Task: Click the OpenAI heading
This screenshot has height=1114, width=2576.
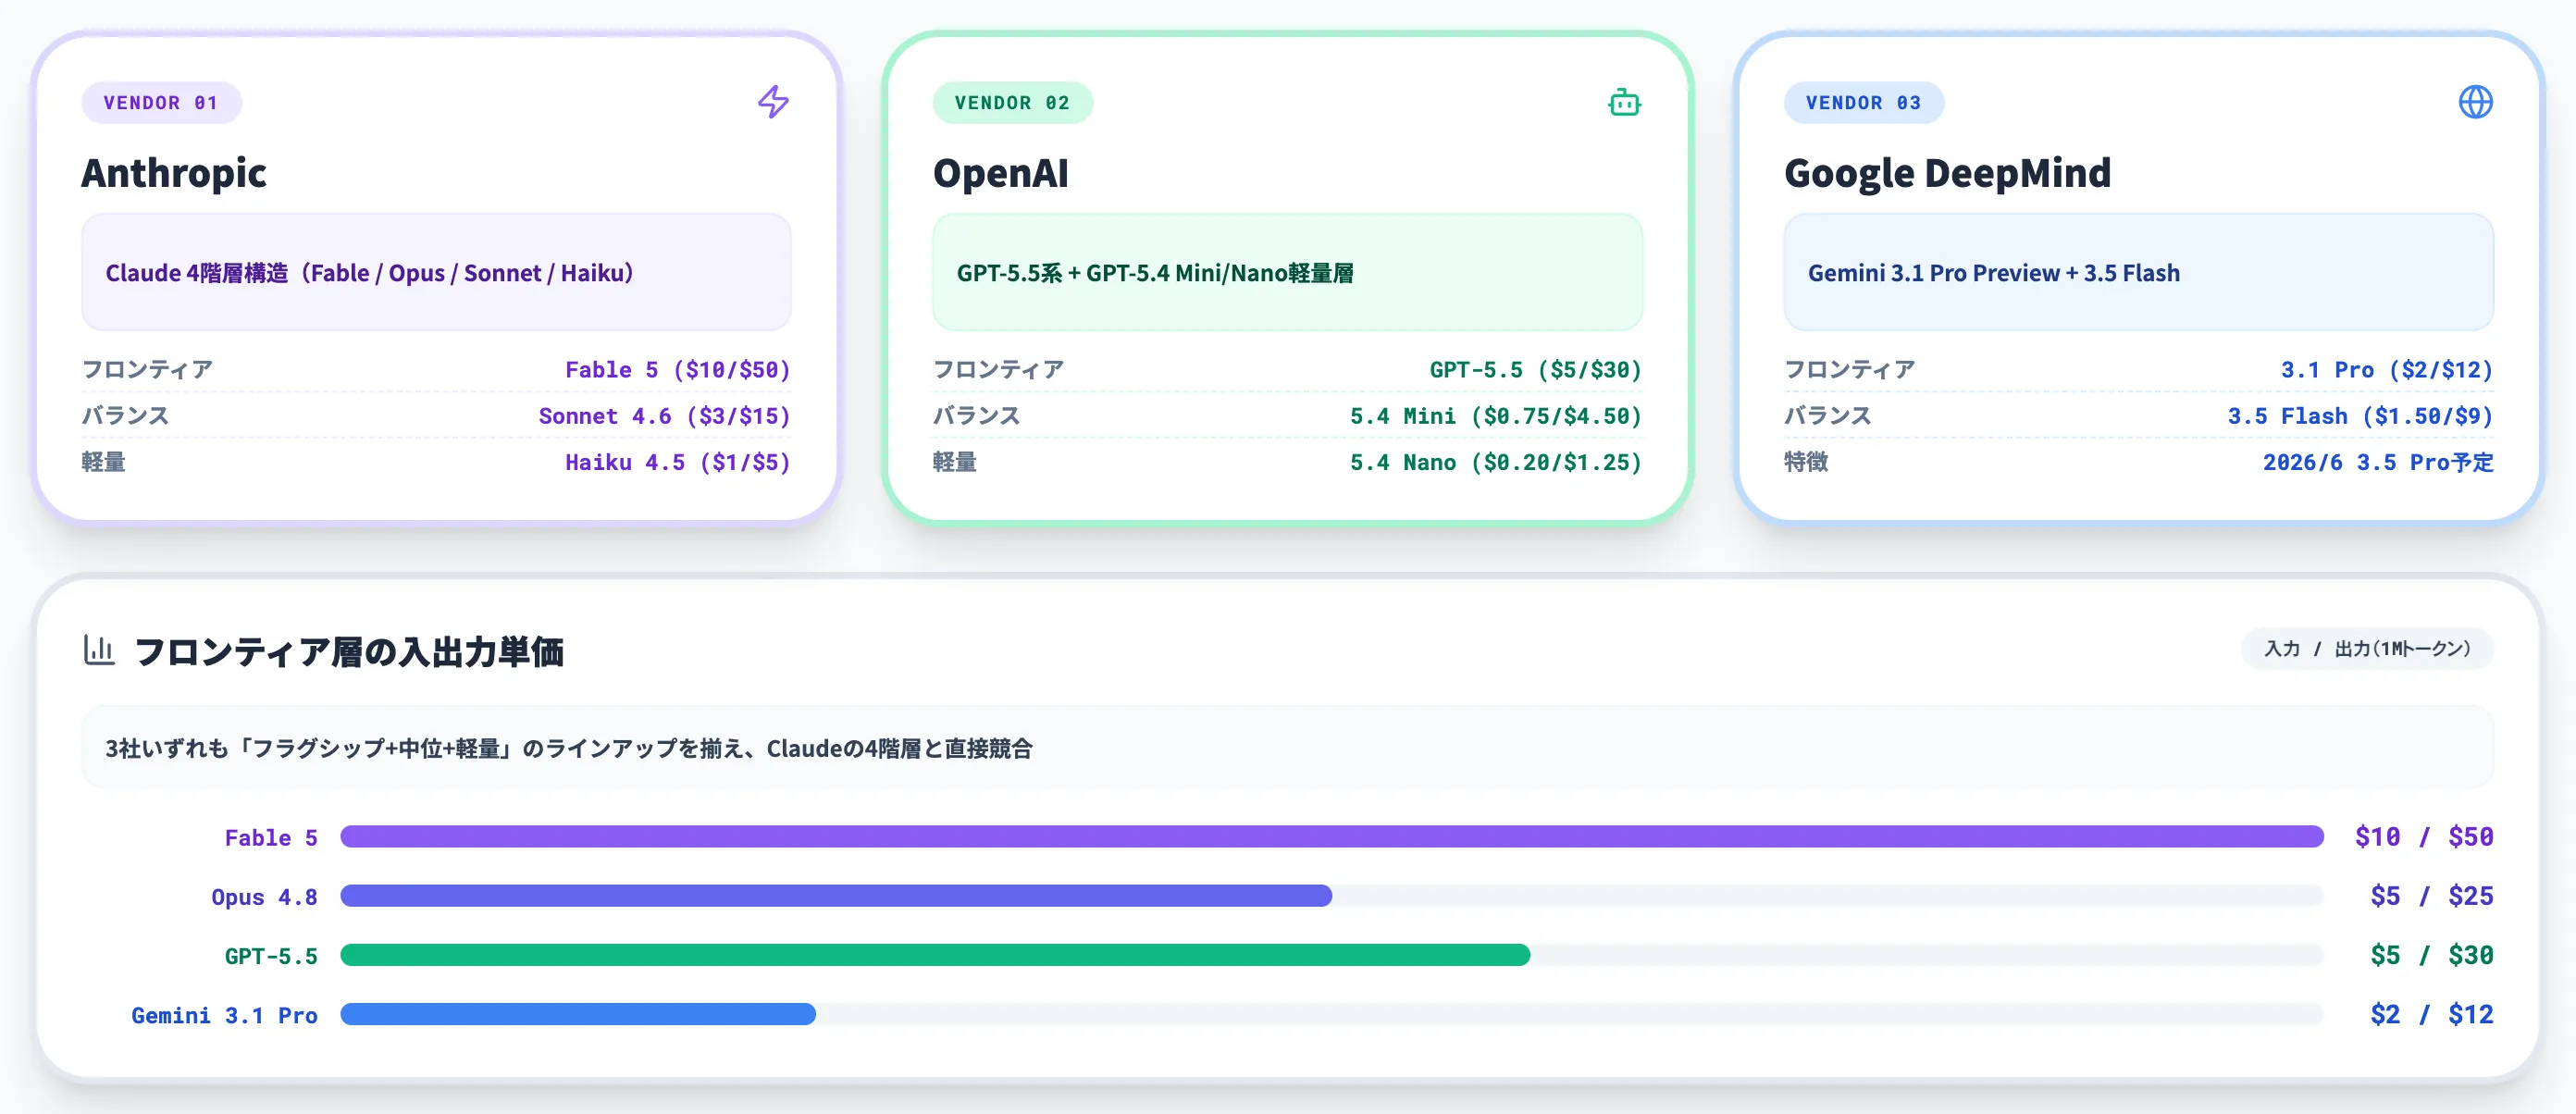Action: (1000, 173)
